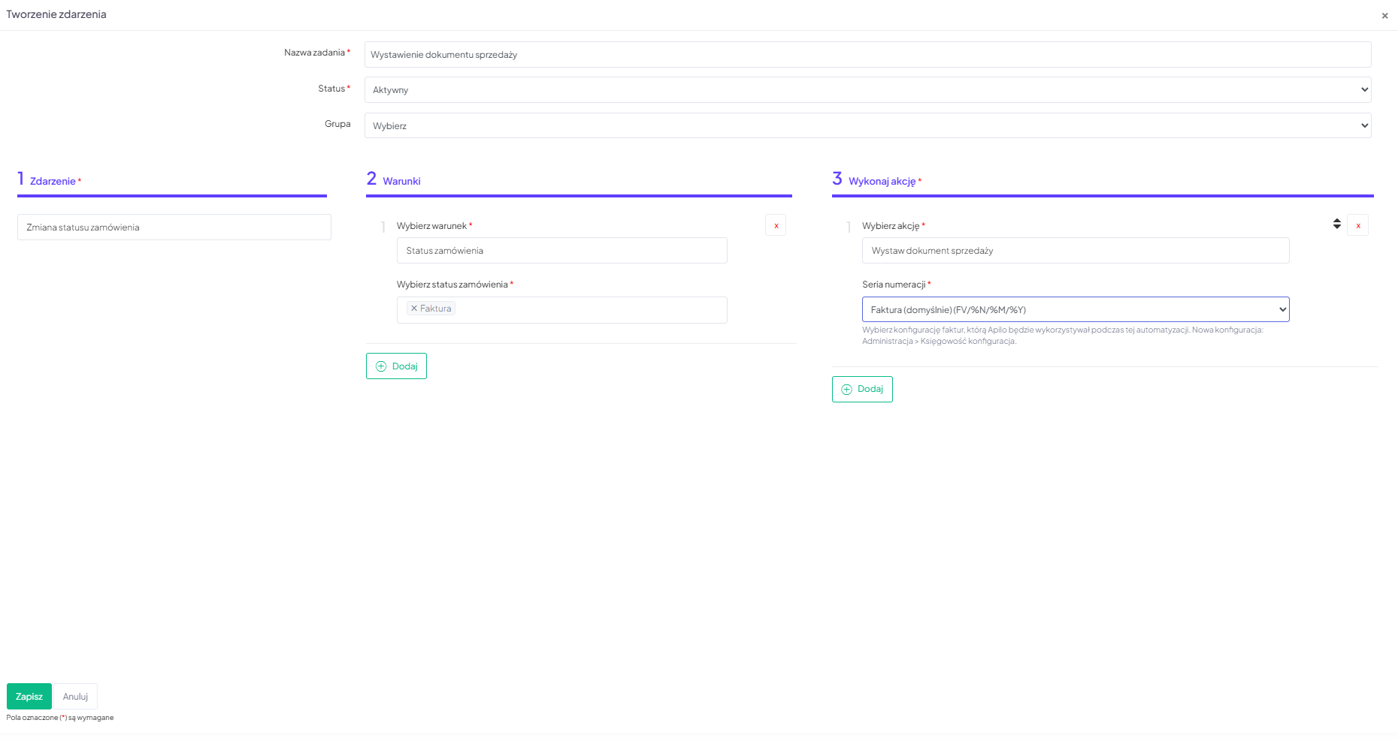Image resolution: width=1398 pixels, height=741 pixels.
Task: Click into the Nazwa zadania text field
Action: 867,55
